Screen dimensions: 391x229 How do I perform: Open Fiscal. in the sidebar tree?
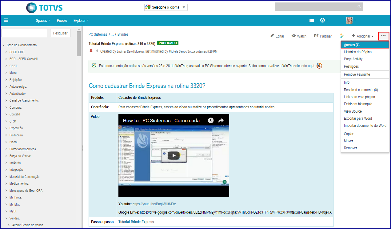coord(14,142)
